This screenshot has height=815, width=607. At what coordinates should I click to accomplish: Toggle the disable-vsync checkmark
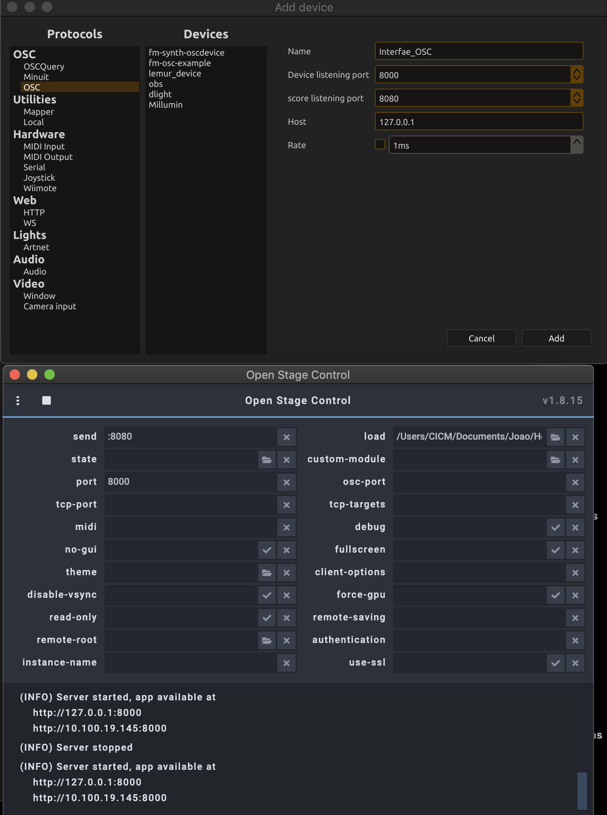click(267, 595)
